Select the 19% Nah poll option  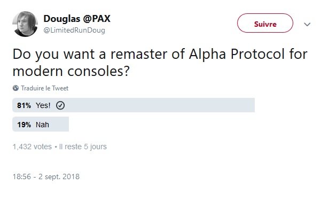pyautogui.click(x=41, y=124)
